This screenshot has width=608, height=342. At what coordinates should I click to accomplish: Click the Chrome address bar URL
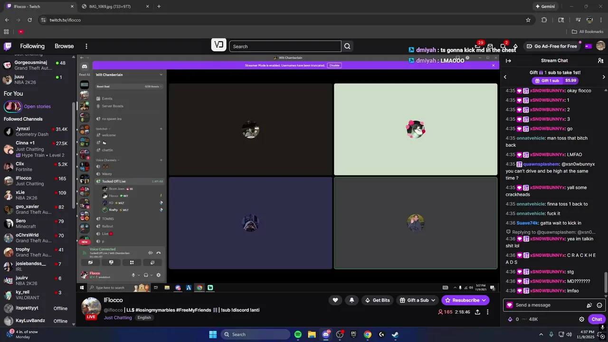coord(65,20)
